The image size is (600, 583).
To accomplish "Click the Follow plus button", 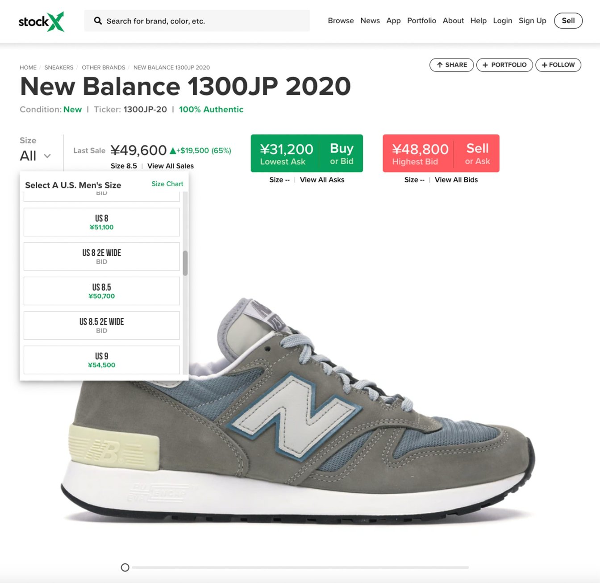I will tap(558, 65).
